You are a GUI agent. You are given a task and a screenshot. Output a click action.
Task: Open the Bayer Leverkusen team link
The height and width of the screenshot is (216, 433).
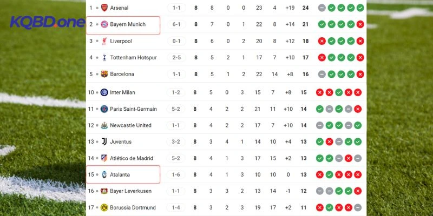pyautogui.click(x=130, y=191)
